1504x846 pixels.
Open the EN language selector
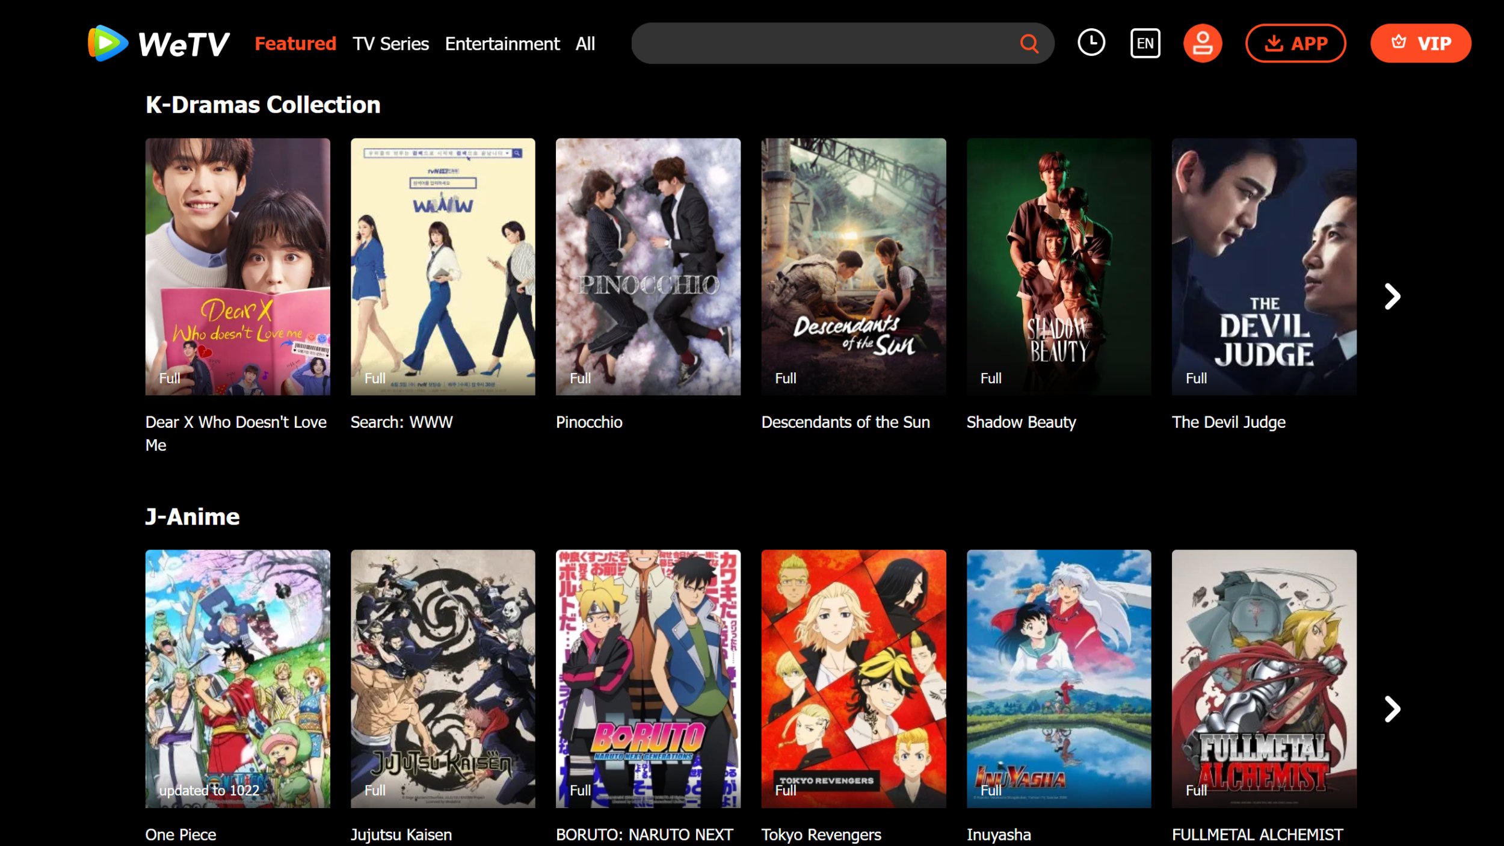click(1145, 43)
